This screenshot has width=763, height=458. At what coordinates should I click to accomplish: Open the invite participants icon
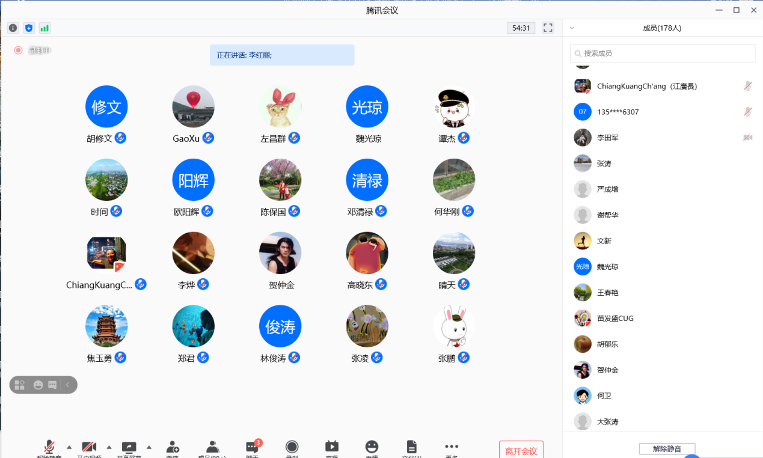coord(173,447)
